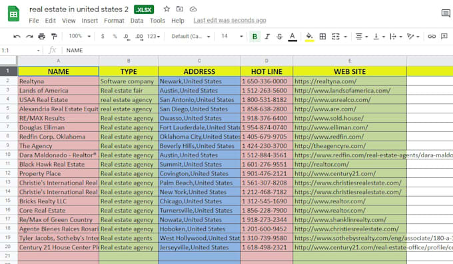
Task: Go to Sheets home via logo
Action: 13,13
